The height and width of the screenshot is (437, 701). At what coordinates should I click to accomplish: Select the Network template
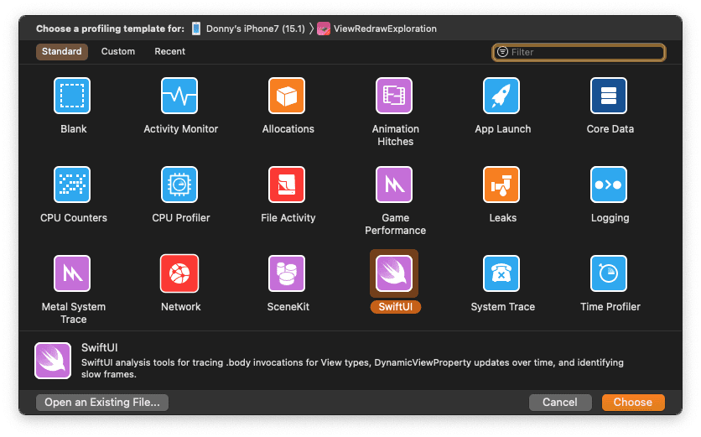coord(180,273)
